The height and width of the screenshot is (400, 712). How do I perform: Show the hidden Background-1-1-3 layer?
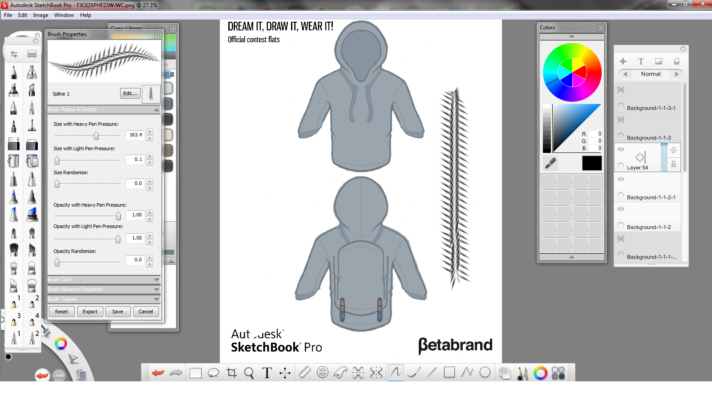pyautogui.click(x=621, y=120)
